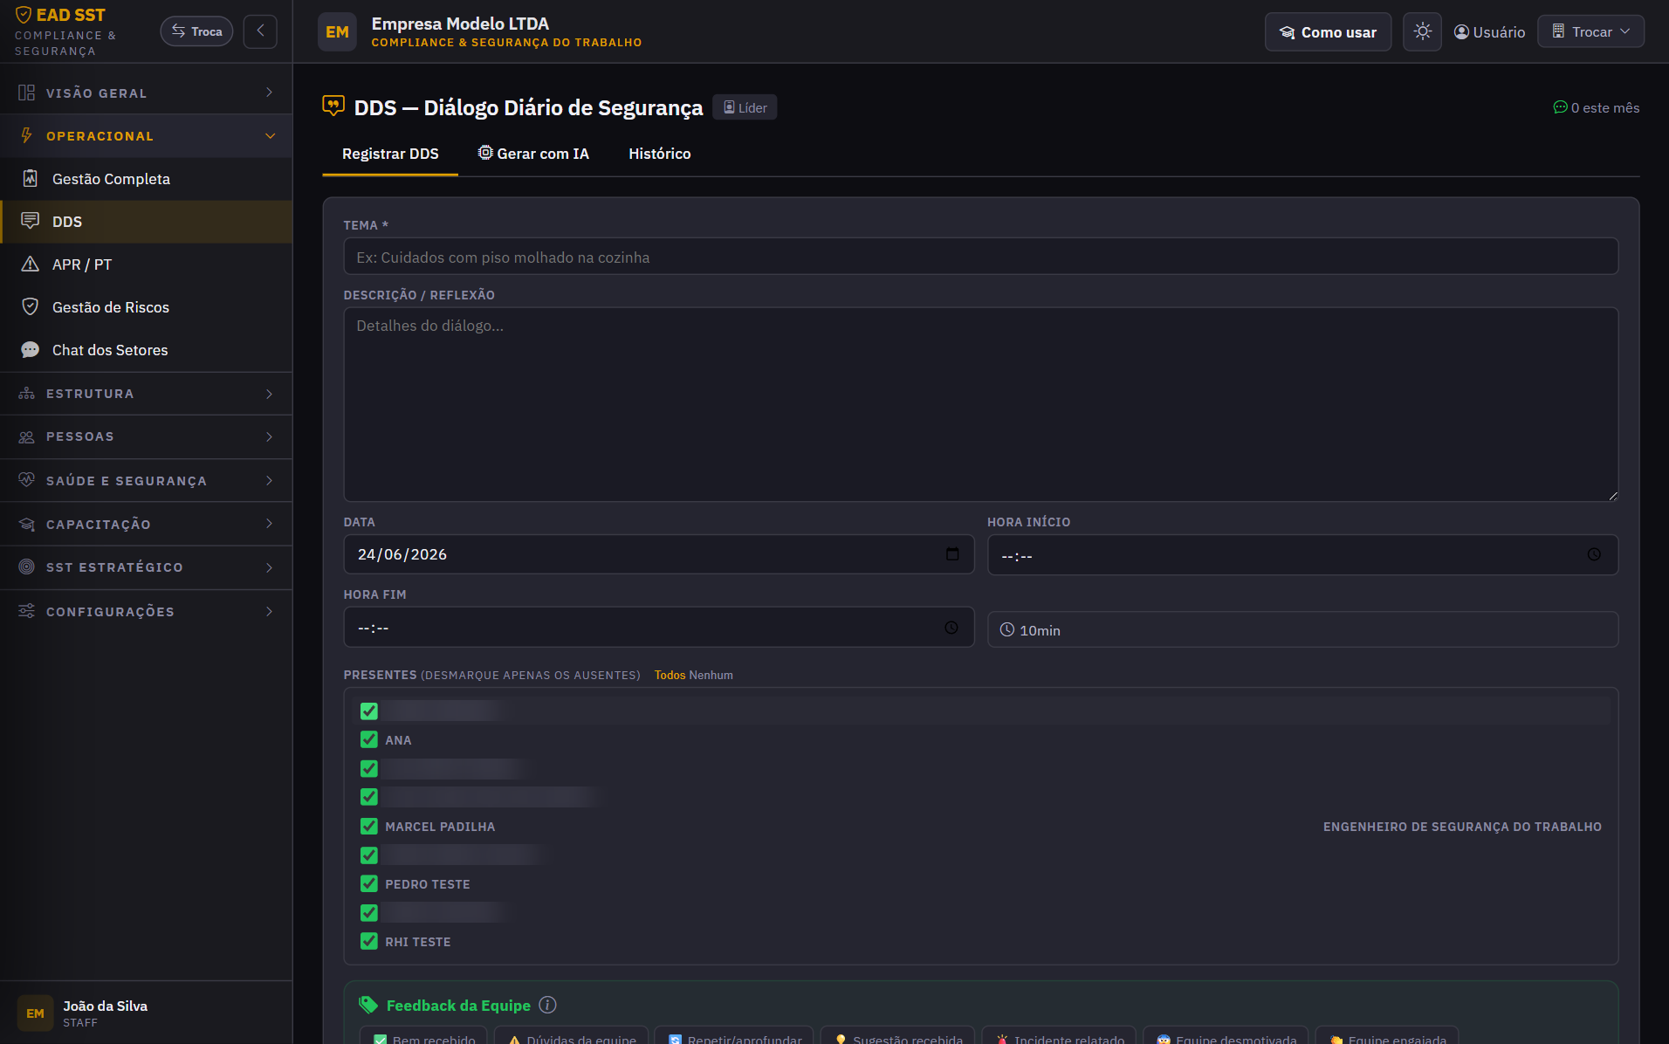Expand the Configurações sidebar section
The height and width of the screenshot is (1044, 1669).
click(x=146, y=612)
